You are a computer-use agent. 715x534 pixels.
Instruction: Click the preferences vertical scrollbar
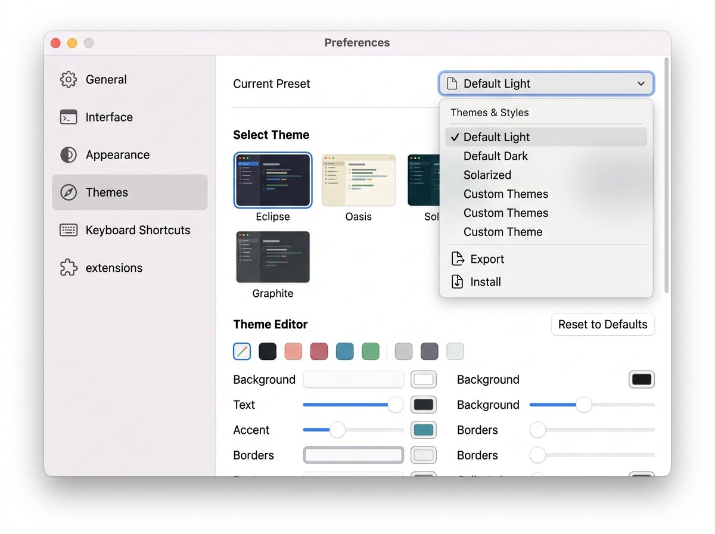[x=667, y=175]
